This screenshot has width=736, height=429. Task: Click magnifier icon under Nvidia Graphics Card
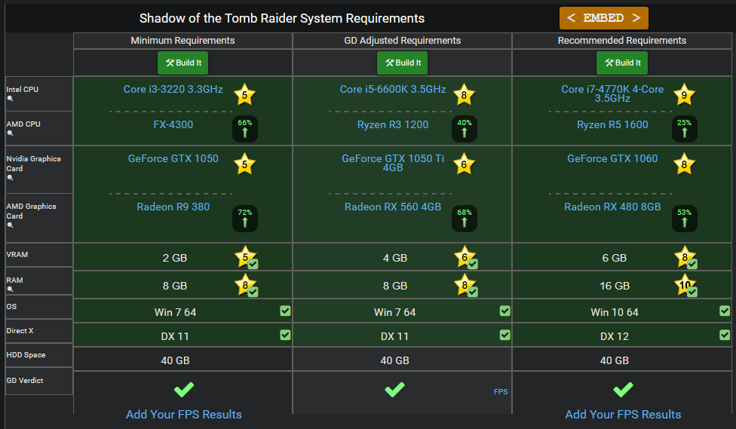coord(10,178)
